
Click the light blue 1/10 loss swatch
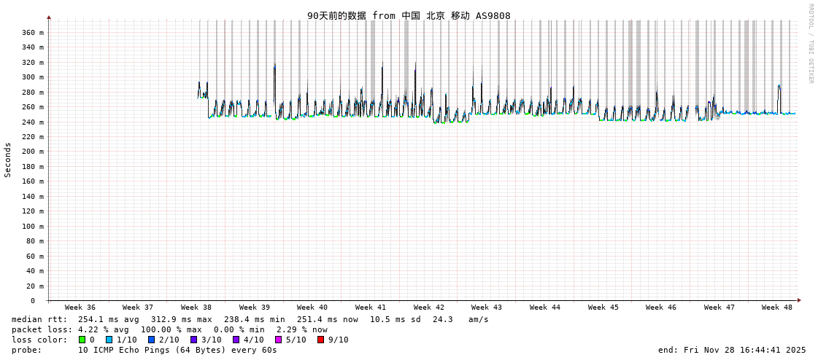point(109,340)
